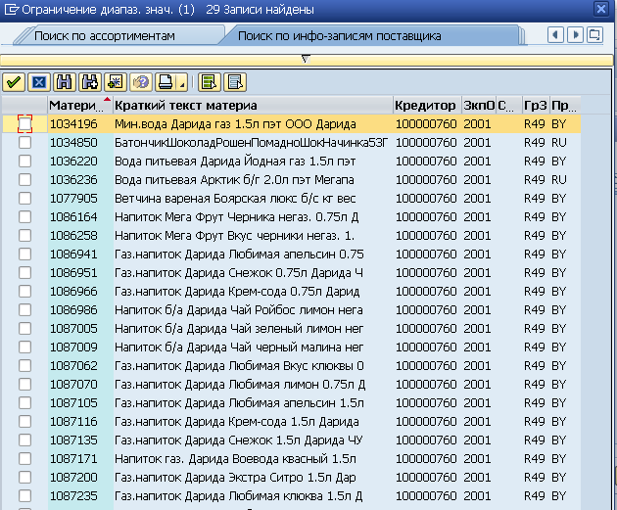The image size is (617, 510).
Task: Tick checkbox for material 1034196
Action: (x=24, y=124)
